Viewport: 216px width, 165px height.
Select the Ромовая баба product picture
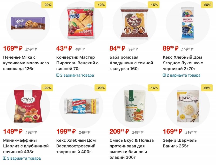tap(134, 23)
